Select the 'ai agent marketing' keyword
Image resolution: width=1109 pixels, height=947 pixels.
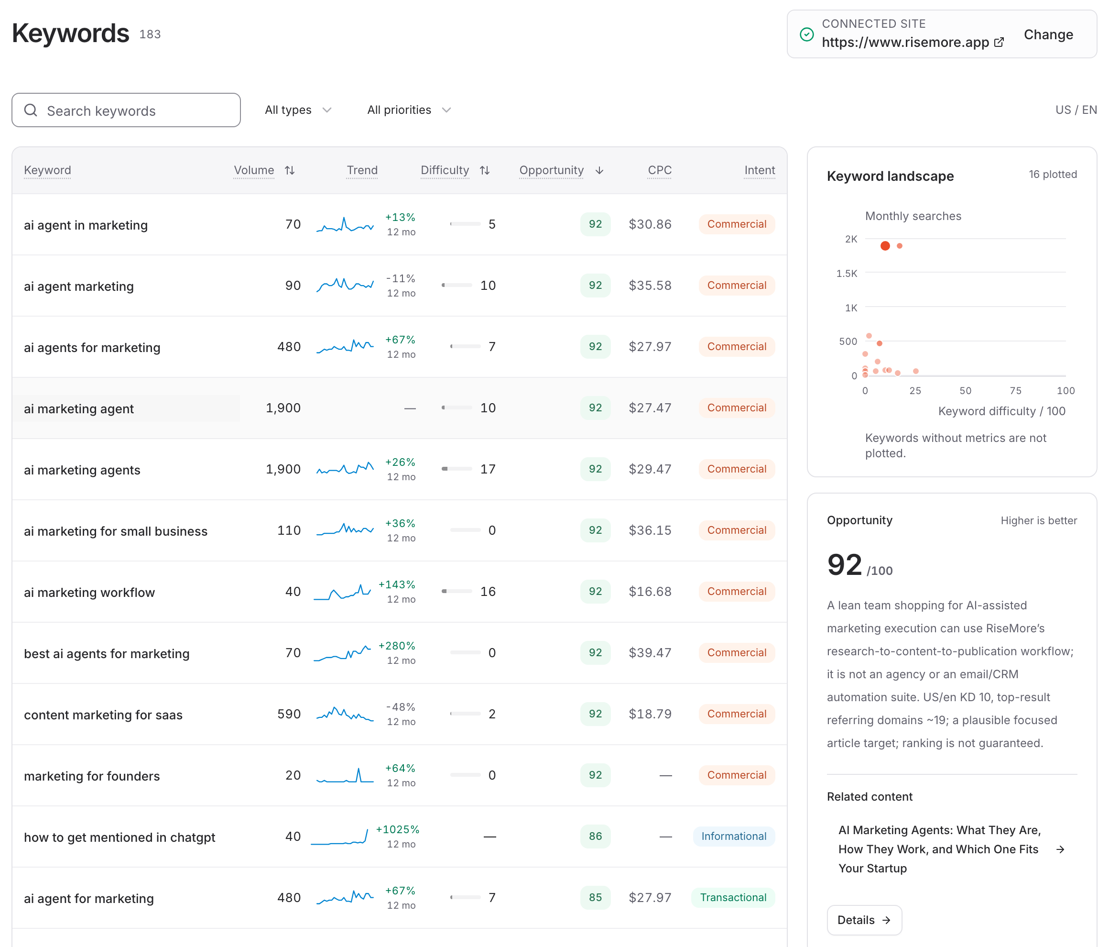click(79, 286)
